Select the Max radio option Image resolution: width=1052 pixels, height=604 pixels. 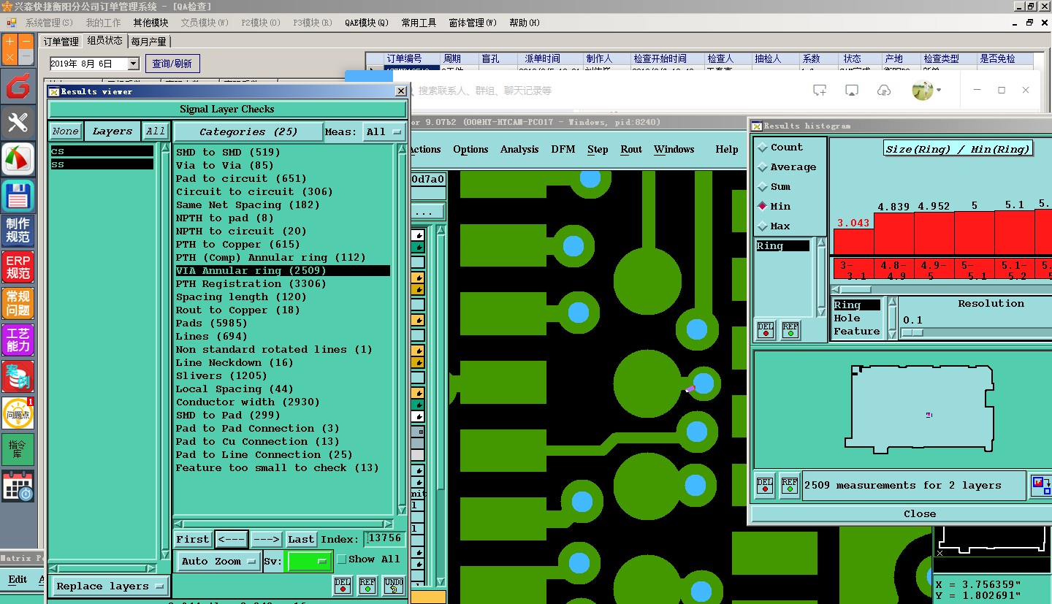point(763,226)
